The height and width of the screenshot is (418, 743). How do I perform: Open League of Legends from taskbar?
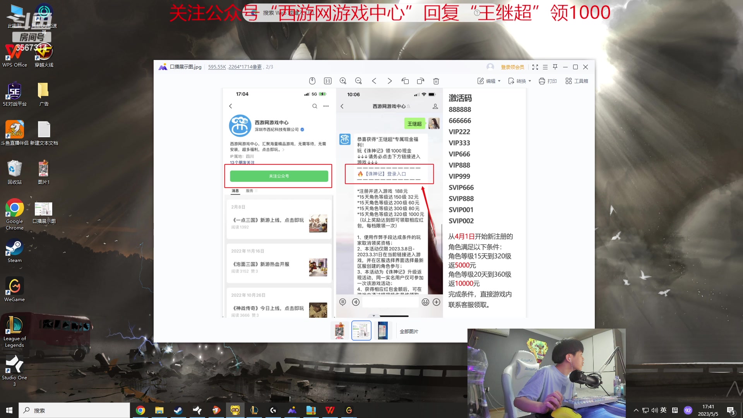pyautogui.click(x=254, y=410)
